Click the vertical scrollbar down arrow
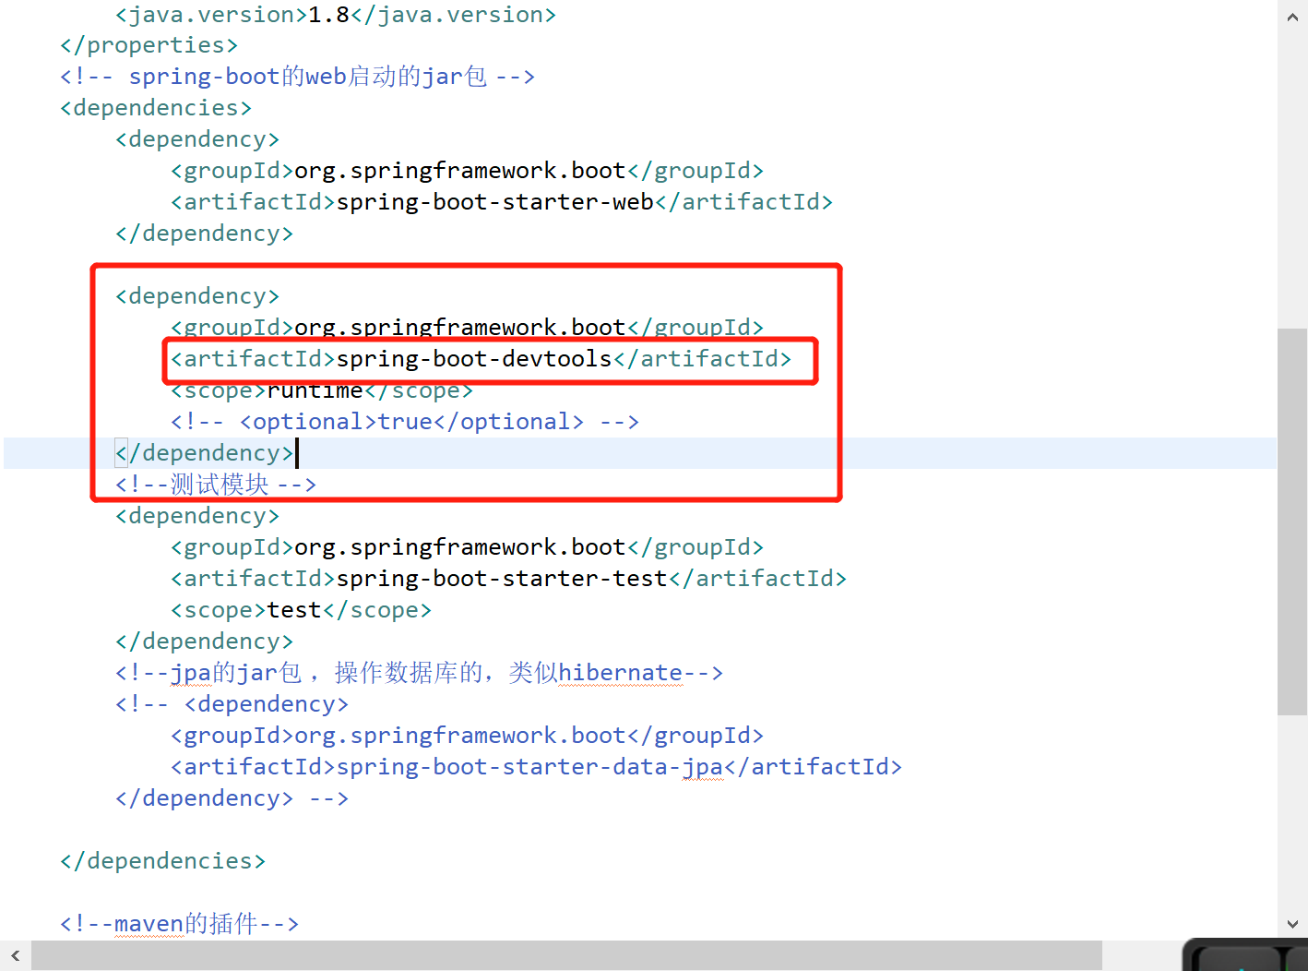 point(1292,924)
